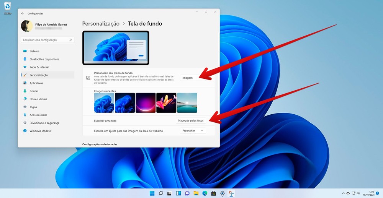Click the Jogos controller icon
Image resolution: width=383 pixels, height=198 pixels.
click(25, 107)
